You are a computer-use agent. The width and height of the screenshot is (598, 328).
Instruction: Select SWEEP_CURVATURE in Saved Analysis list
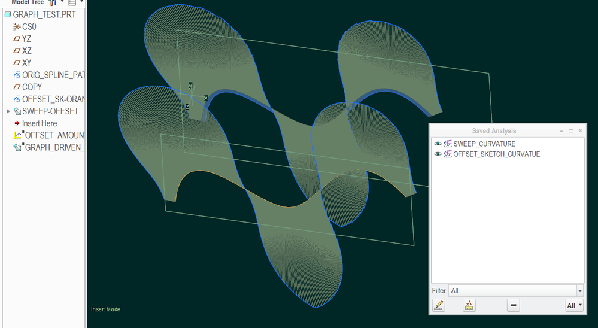[x=484, y=144]
